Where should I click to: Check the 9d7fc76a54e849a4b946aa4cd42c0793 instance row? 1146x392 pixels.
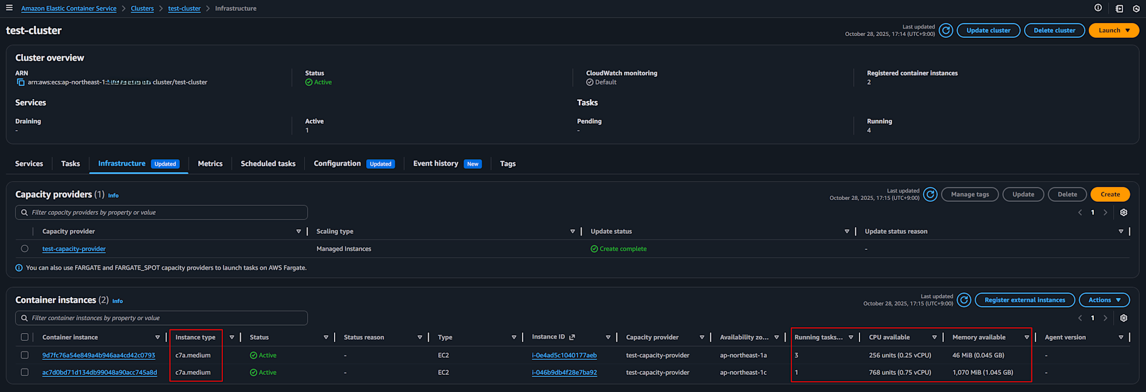24,355
